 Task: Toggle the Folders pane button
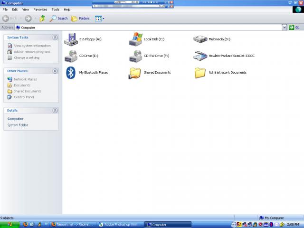[80, 19]
